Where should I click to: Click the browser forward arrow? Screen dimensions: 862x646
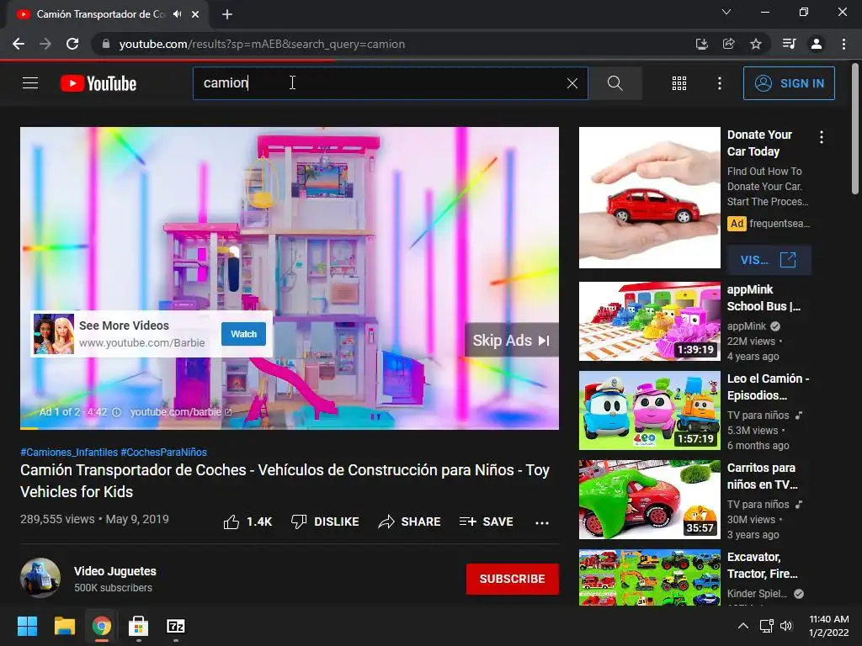click(45, 44)
